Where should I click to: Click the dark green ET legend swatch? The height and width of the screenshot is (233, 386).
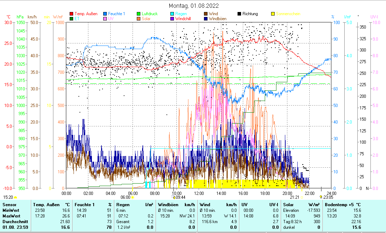pos(71,19)
